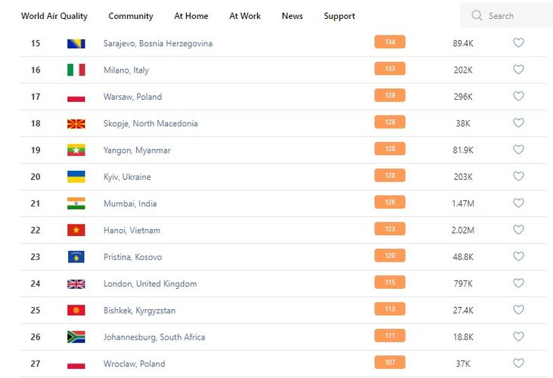Click the heart icon for Skopje
The image size is (553, 378).
point(518,123)
